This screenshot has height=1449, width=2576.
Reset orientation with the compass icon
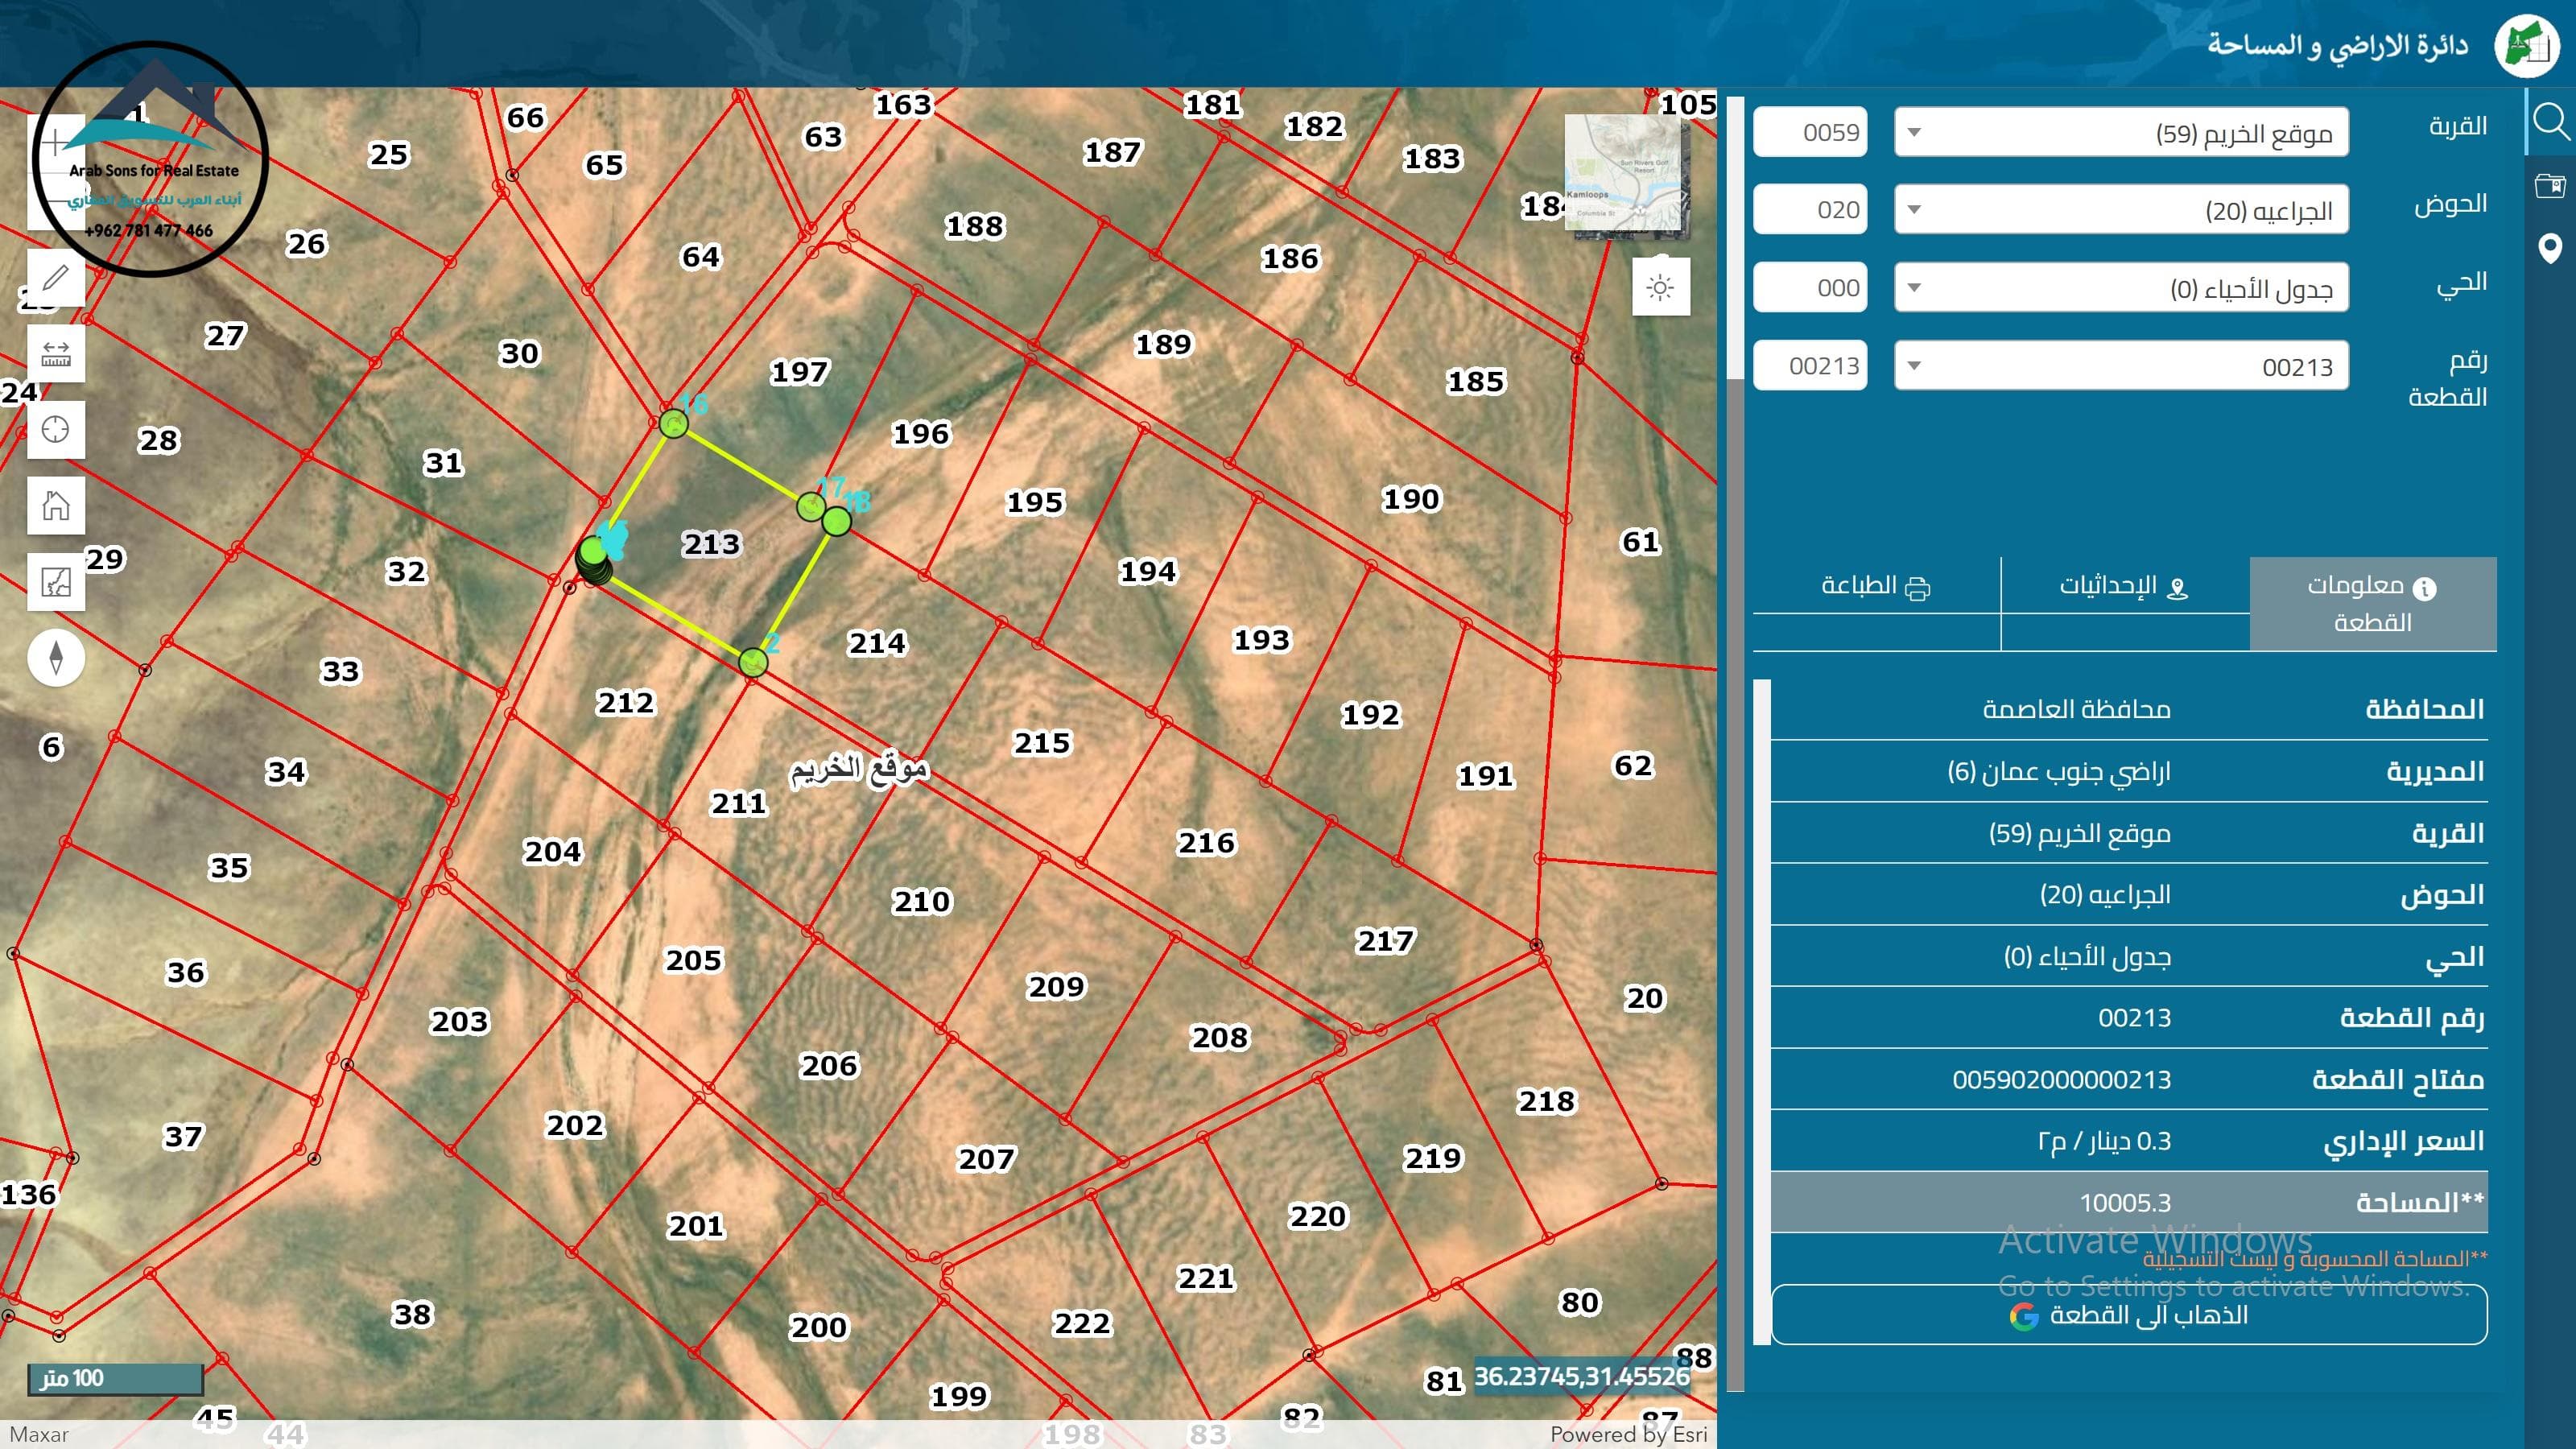pyautogui.click(x=56, y=657)
